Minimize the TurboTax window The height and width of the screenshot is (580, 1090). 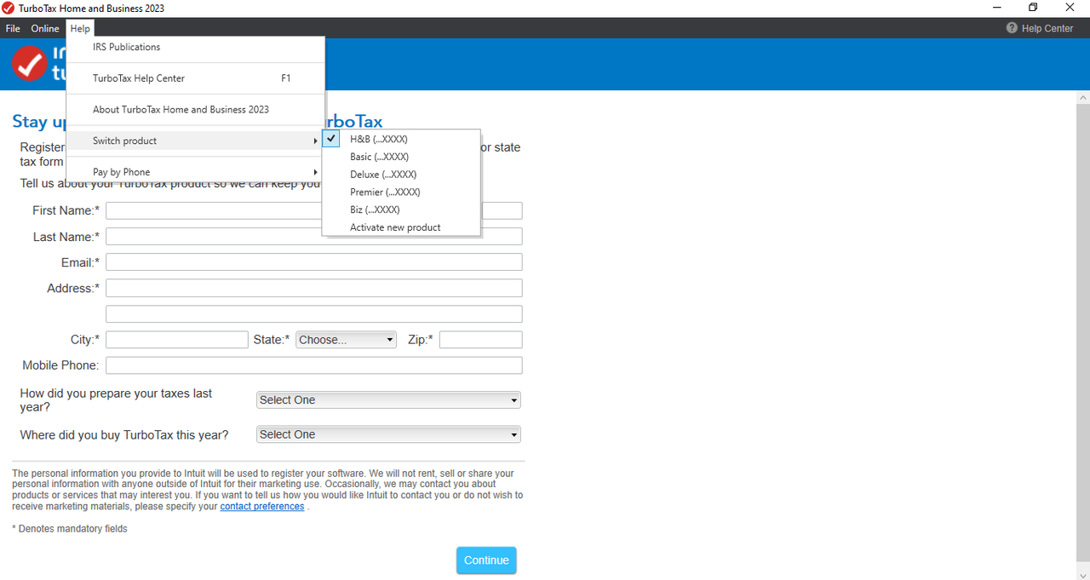click(996, 8)
